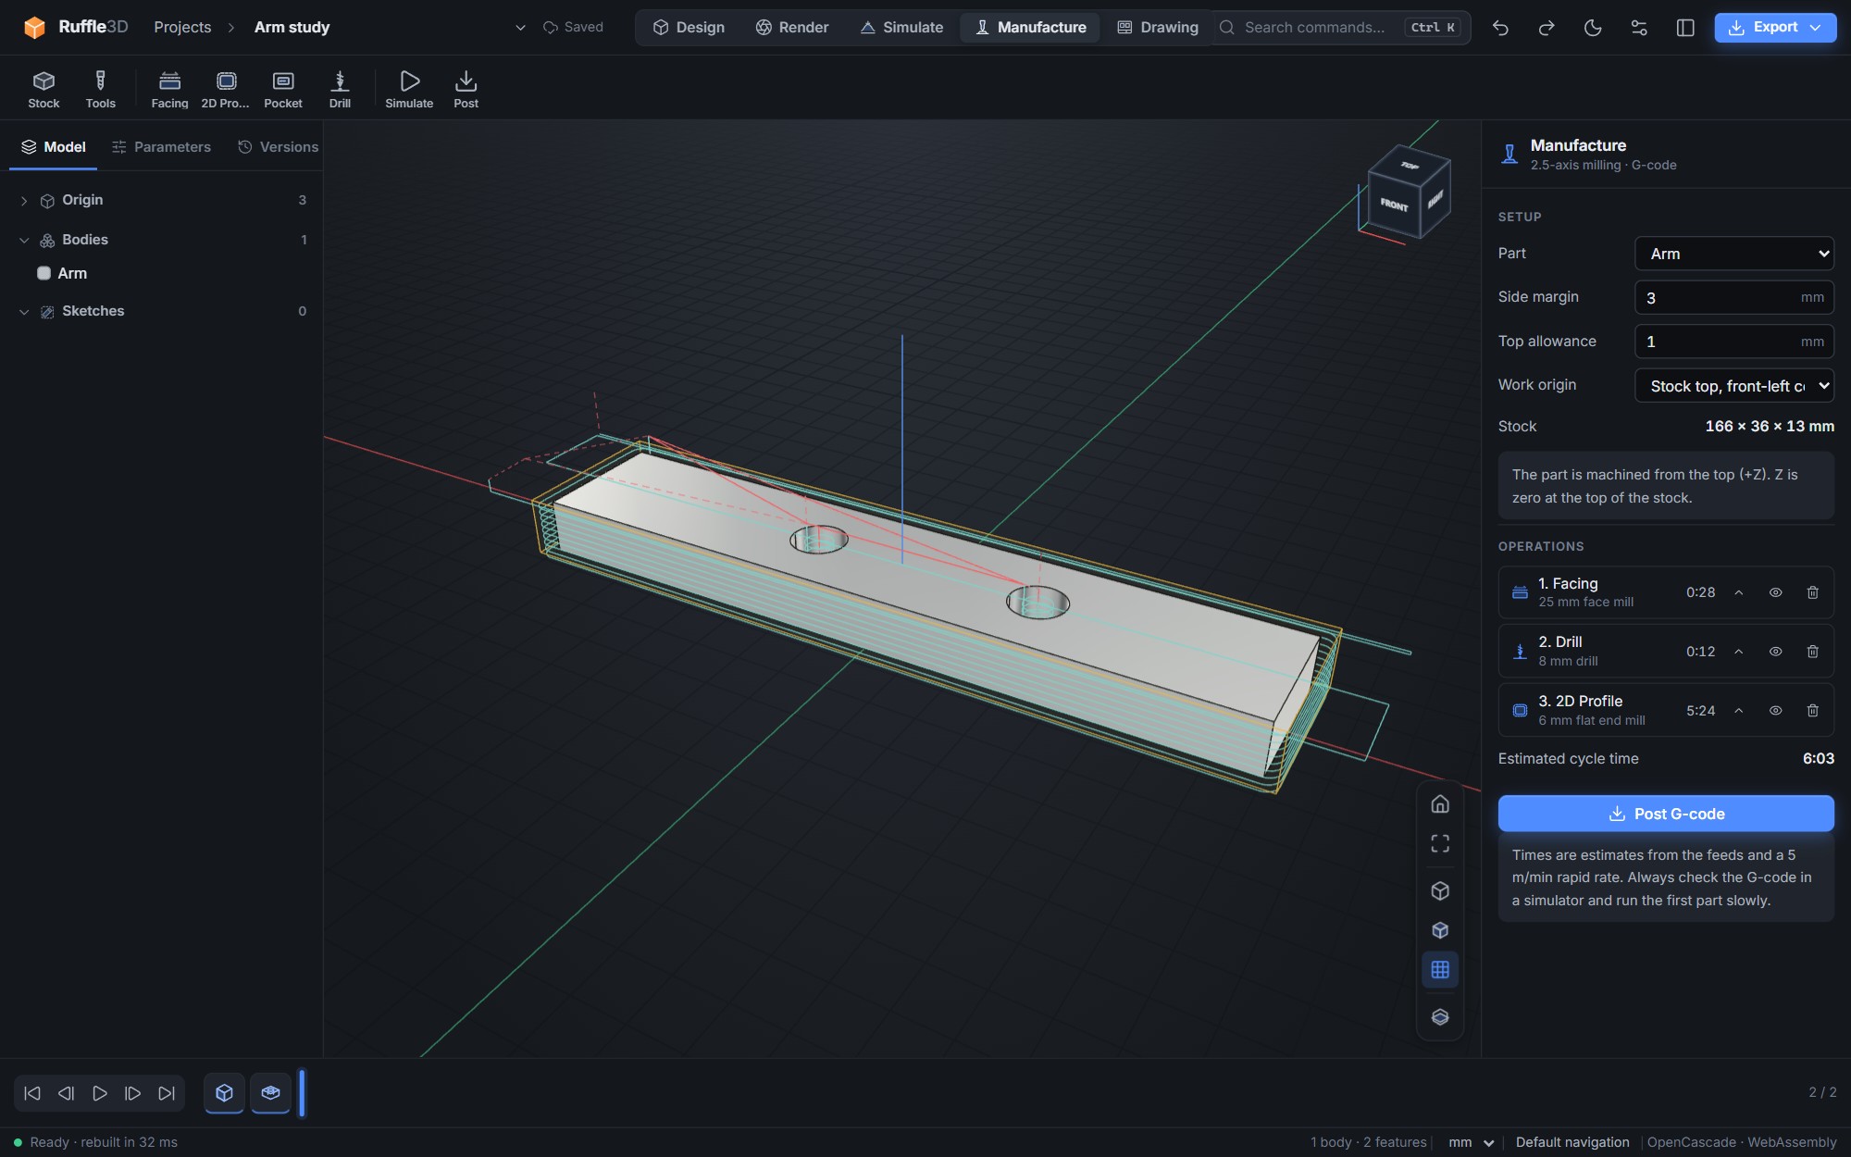Click Default navigation in status bar

[1572, 1142]
